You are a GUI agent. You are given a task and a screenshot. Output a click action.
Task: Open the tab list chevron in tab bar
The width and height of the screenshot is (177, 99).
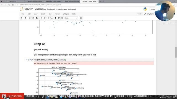pos(103,1)
